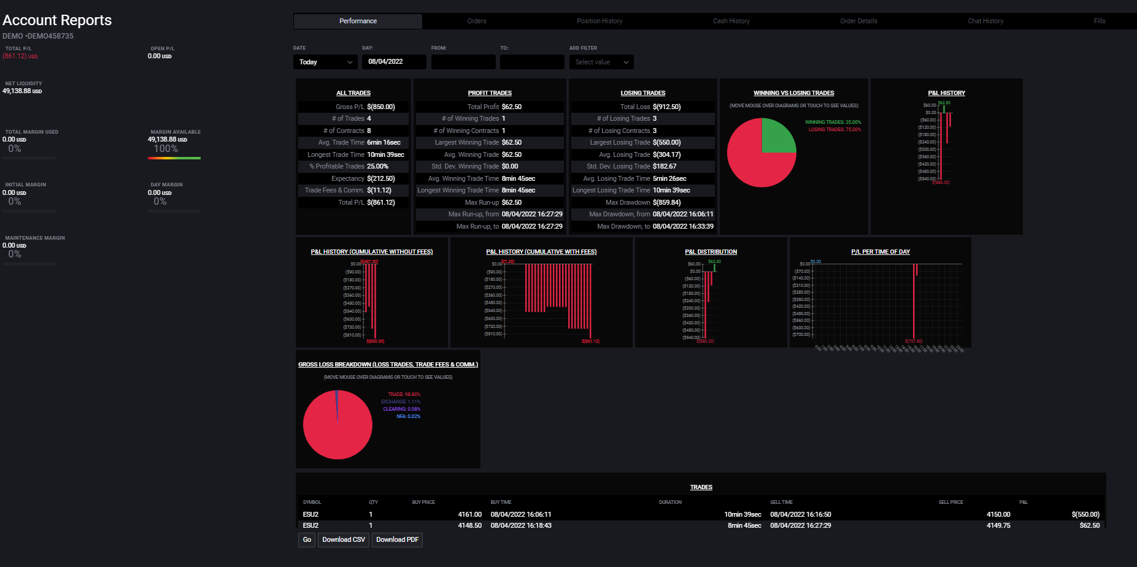Image resolution: width=1137 pixels, height=567 pixels.
Task: Click the Symbol column header
Action: coord(312,502)
